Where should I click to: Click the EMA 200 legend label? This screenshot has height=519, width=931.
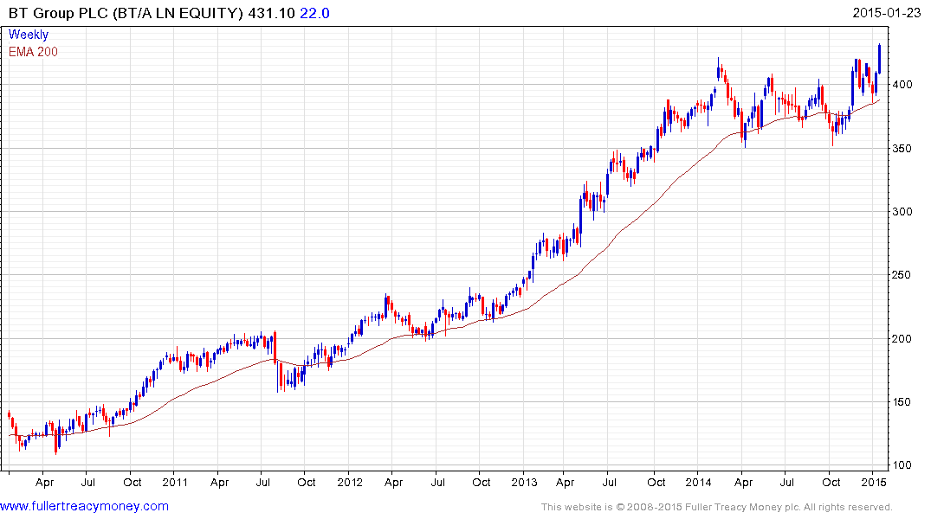point(33,52)
